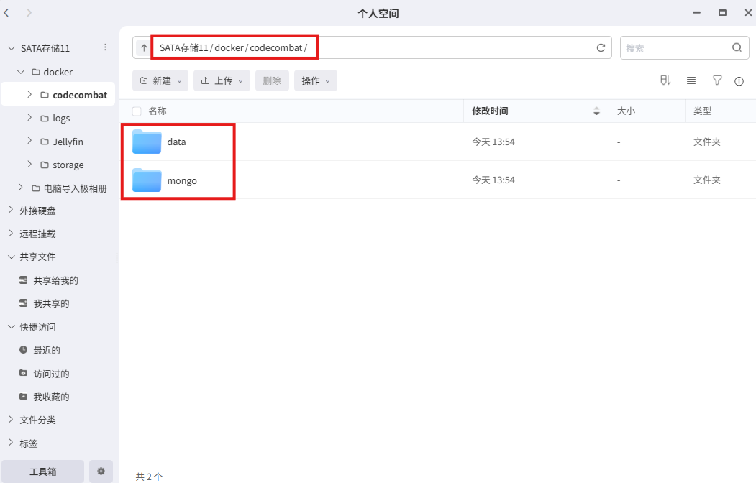Image resolution: width=756 pixels, height=483 pixels.
Task: Tick the select-all checkbox in header
Action: [137, 111]
